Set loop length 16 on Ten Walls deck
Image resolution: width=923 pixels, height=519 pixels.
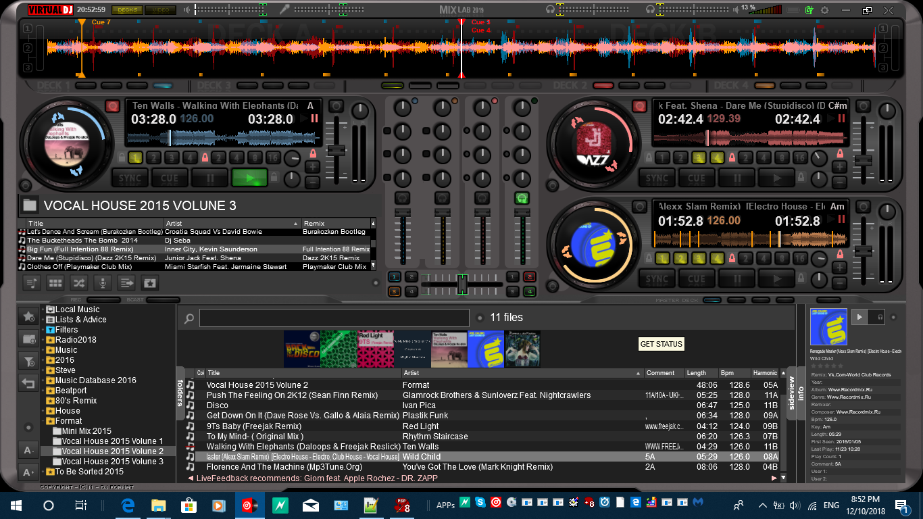click(273, 157)
